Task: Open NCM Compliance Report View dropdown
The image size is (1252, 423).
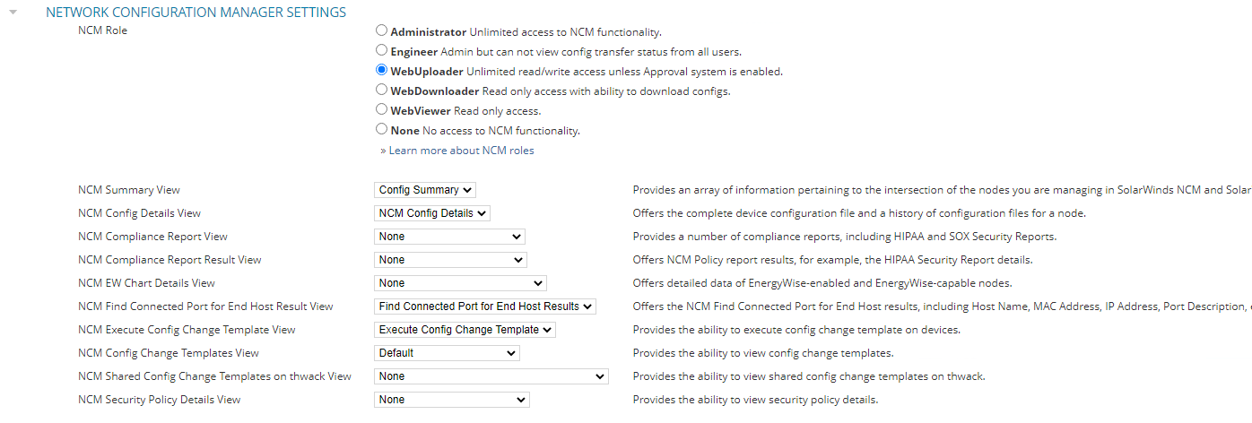Action: coord(449,237)
